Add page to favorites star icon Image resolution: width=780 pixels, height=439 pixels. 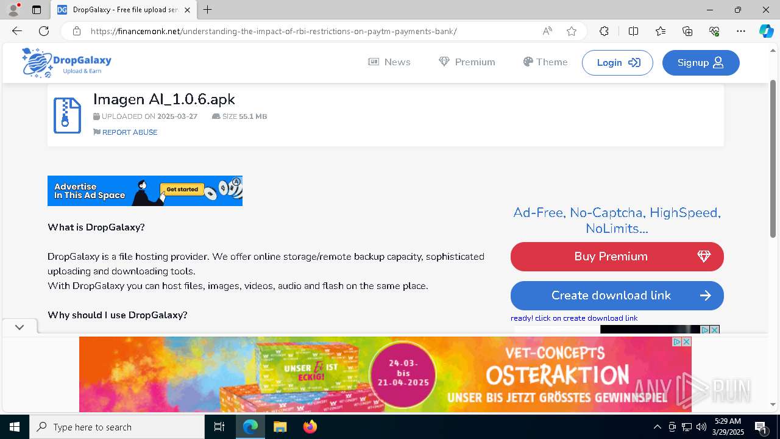point(572,31)
